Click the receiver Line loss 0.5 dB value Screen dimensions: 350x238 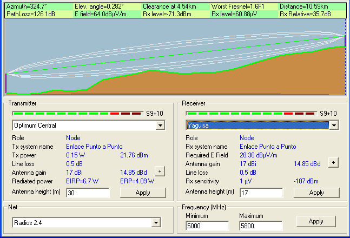point(248,173)
